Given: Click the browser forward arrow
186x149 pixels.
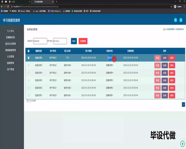Looking at the screenshot, I should pos(5,7).
